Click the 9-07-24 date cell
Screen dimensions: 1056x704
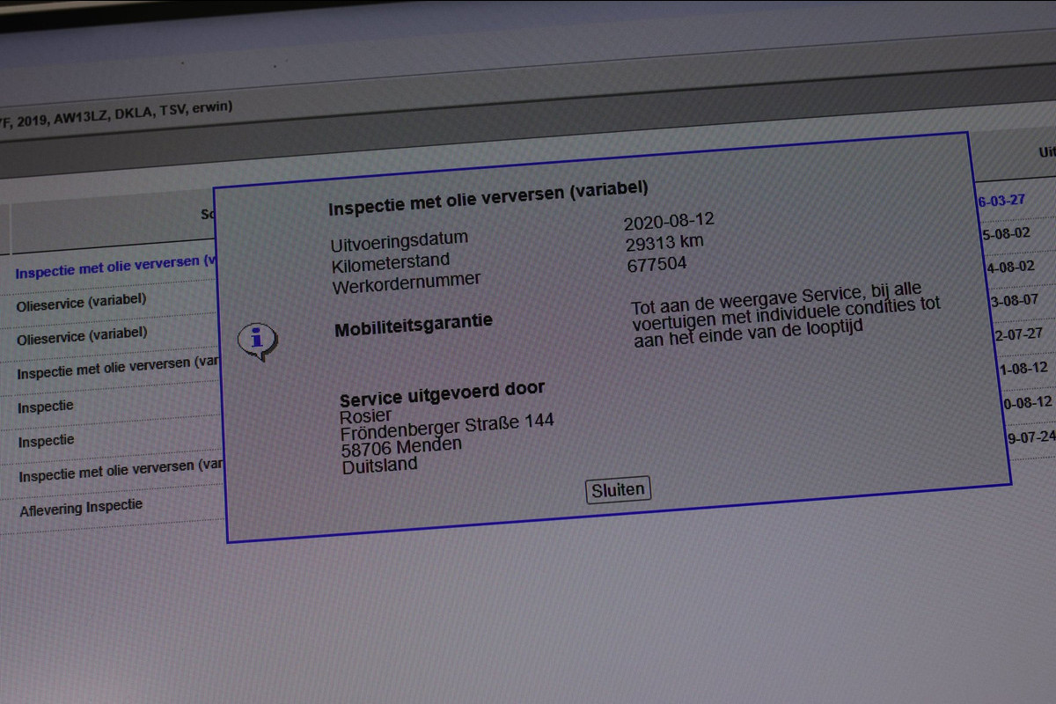click(1030, 436)
